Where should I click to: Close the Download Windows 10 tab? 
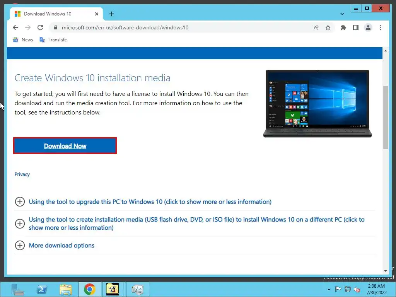(96, 14)
